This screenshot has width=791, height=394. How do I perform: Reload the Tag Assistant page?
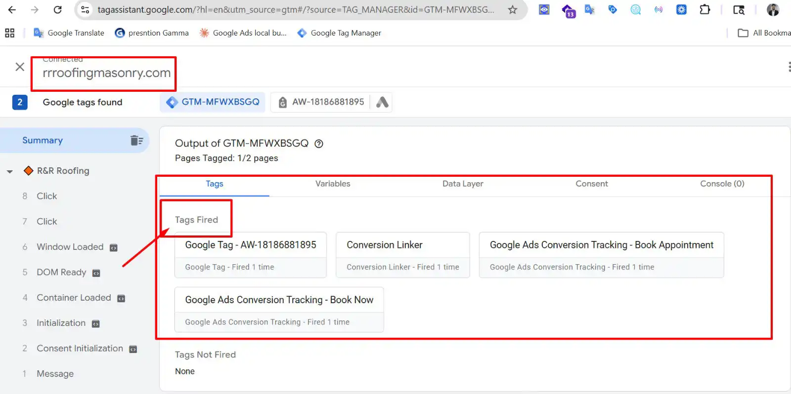(57, 9)
